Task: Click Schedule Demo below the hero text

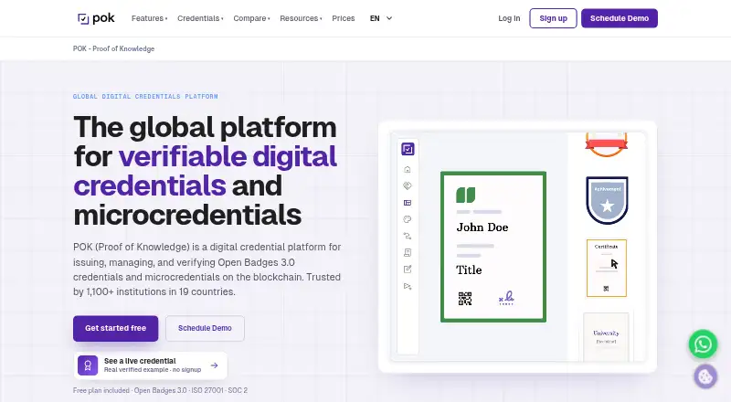Action: [x=205, y=328]
